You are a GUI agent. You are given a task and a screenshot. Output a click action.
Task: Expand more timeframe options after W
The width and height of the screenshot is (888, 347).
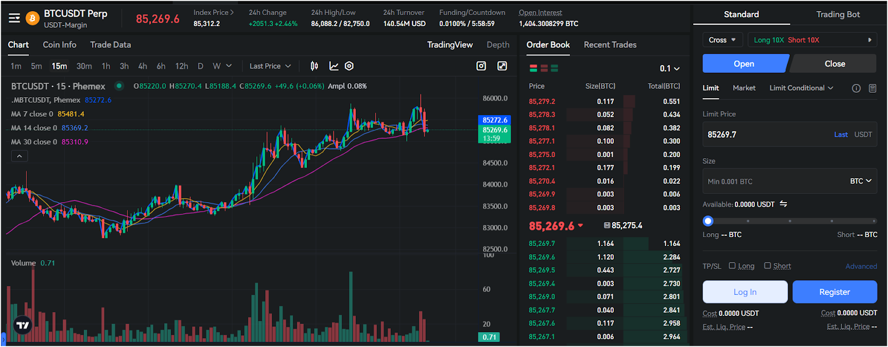(229, 66)
